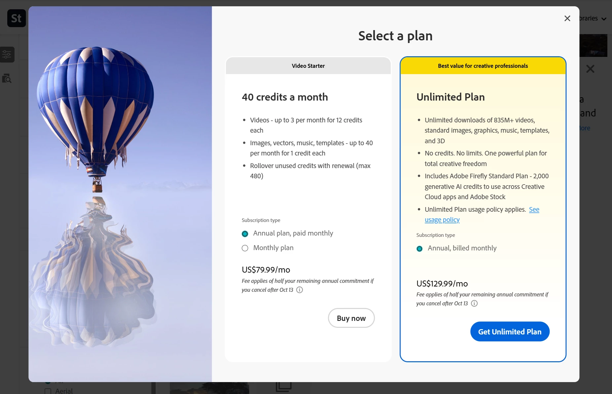612x394 pixels.
Task: Click the Buy now button
Action: pos(351,318)
